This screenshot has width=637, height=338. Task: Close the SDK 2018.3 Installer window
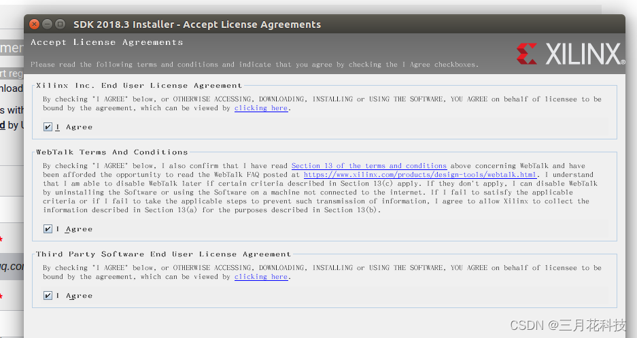click(34, 24)
